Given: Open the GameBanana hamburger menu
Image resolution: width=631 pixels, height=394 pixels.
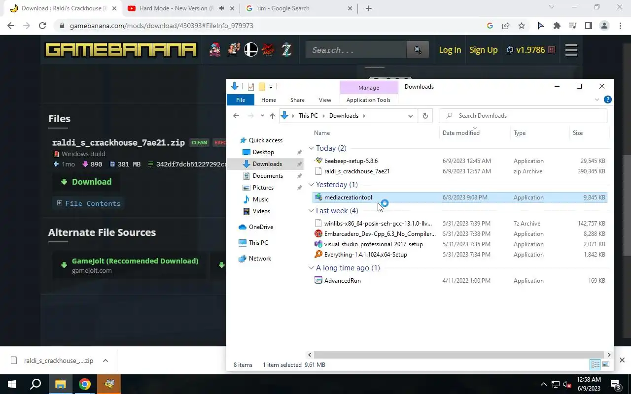Looking at the screenshot, I should point(571,50).
